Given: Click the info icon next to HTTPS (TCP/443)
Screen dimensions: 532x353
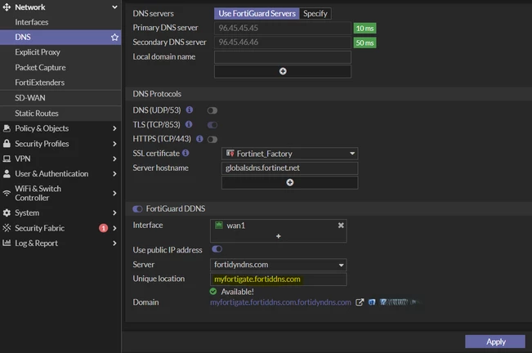Looking at the screenshot, I should (199, 139).
